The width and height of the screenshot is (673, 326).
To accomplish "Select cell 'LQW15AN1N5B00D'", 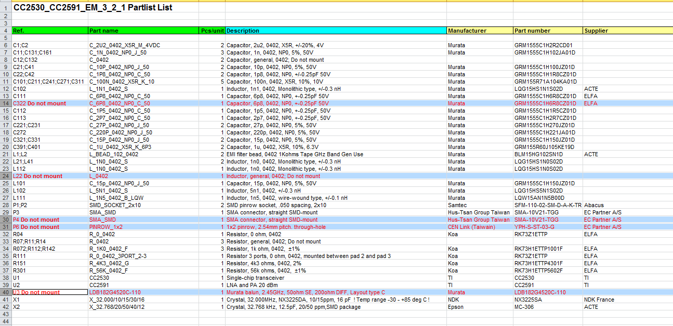I will [x=548, y=198].
